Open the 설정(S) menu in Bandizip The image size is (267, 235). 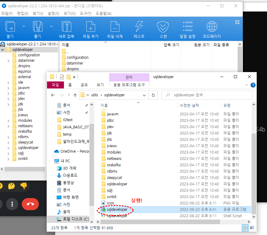pyautogui.click(x=53, y=13)
